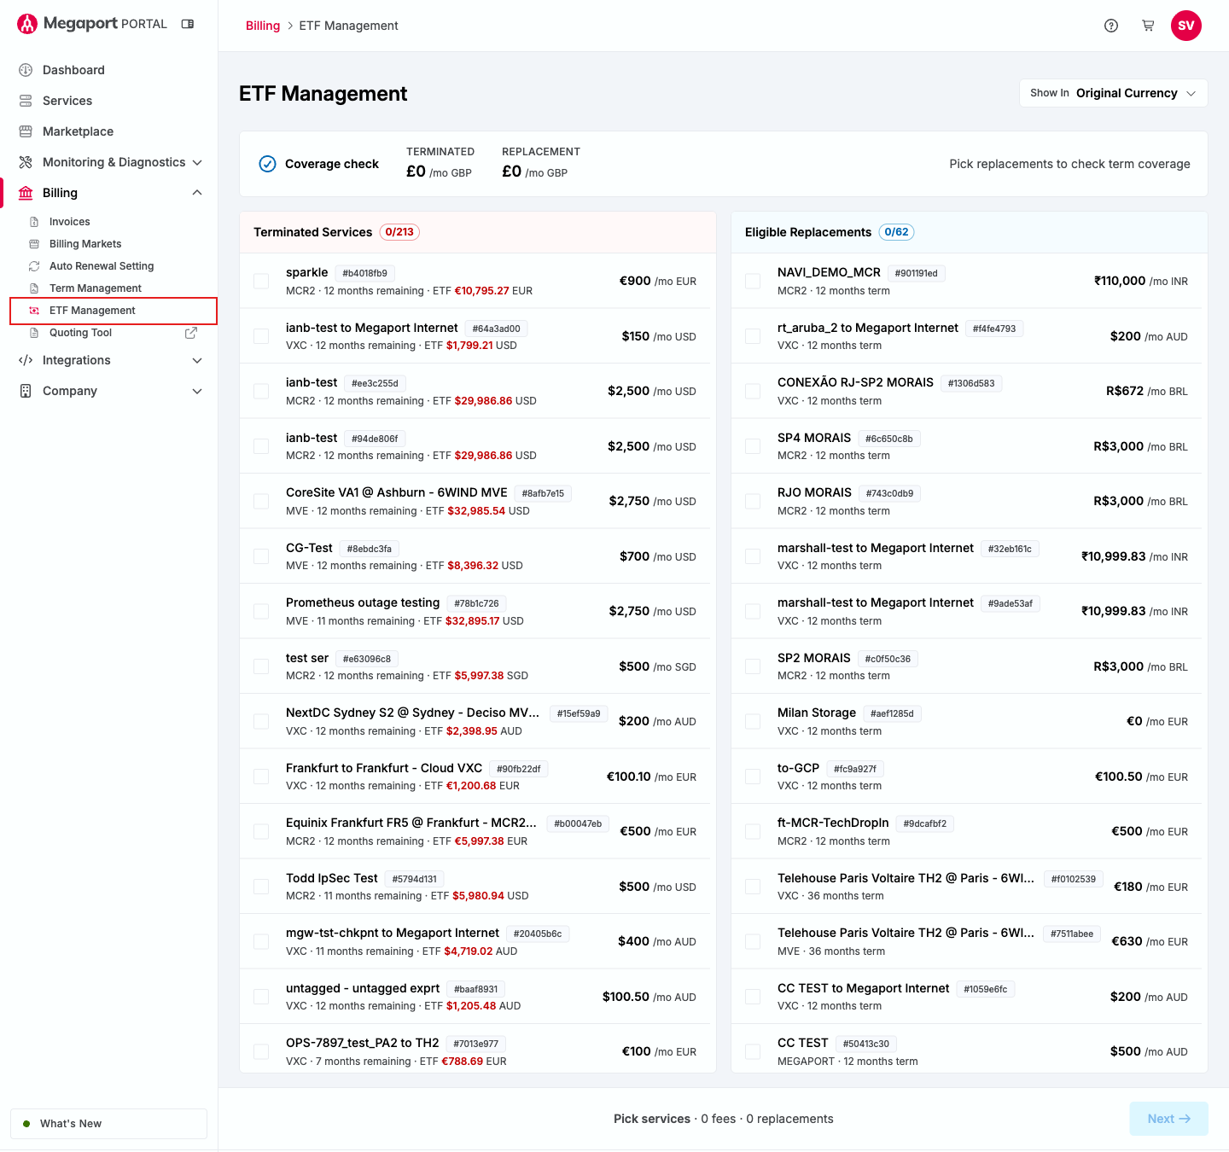This screenshot has width=1229, height=1152.
Task: Click the Services icon in sidebar
Action: [x=26, y=101]
